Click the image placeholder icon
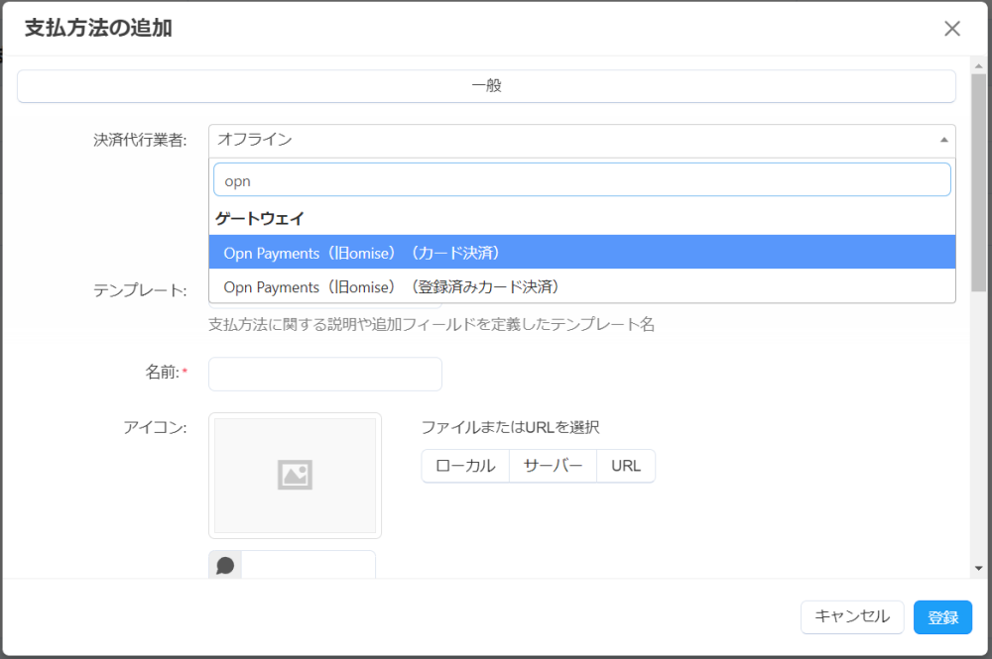 (x=295, y=476)
